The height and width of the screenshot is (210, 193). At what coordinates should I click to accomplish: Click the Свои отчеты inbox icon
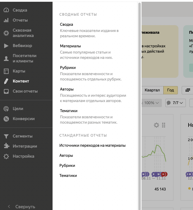tap(6, 91)
